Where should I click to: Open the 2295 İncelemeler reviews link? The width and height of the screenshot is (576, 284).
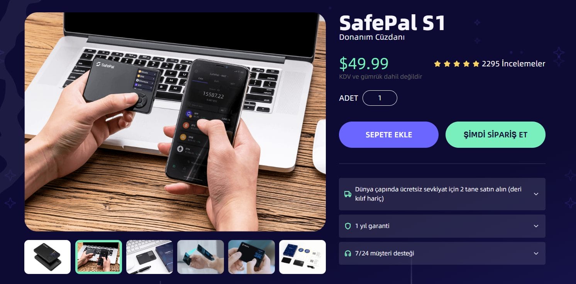(x=513, y=64)
